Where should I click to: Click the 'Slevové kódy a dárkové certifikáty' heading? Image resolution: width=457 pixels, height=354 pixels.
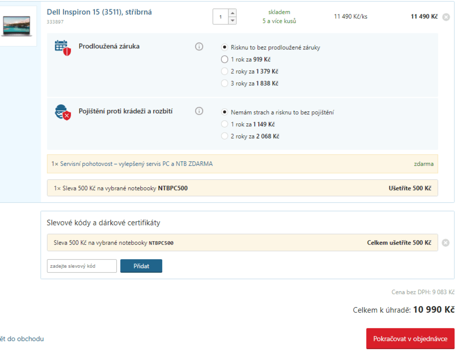coord(103,223)
